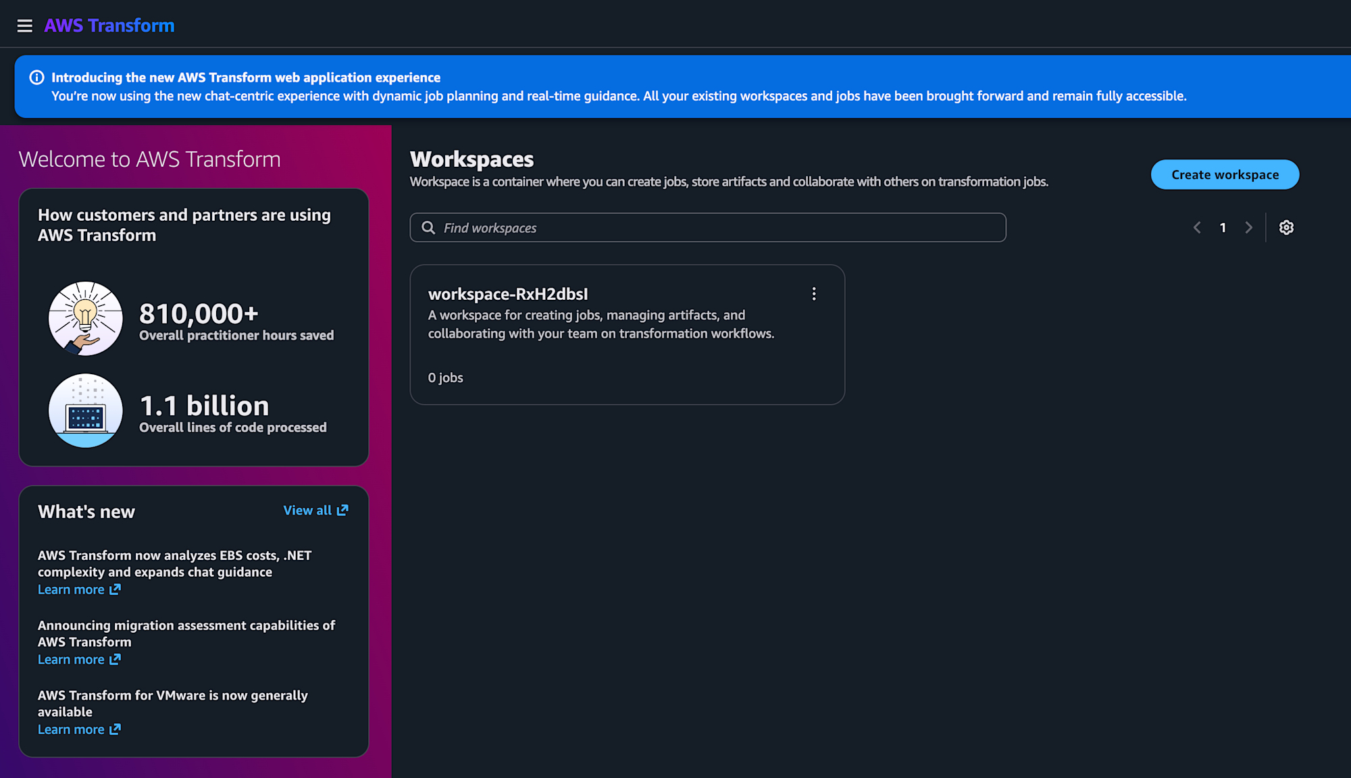Select page number 1 in pagination

point(1223,228)
